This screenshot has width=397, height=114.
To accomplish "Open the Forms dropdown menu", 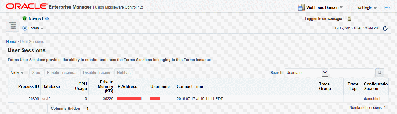I will coord(35,28).
